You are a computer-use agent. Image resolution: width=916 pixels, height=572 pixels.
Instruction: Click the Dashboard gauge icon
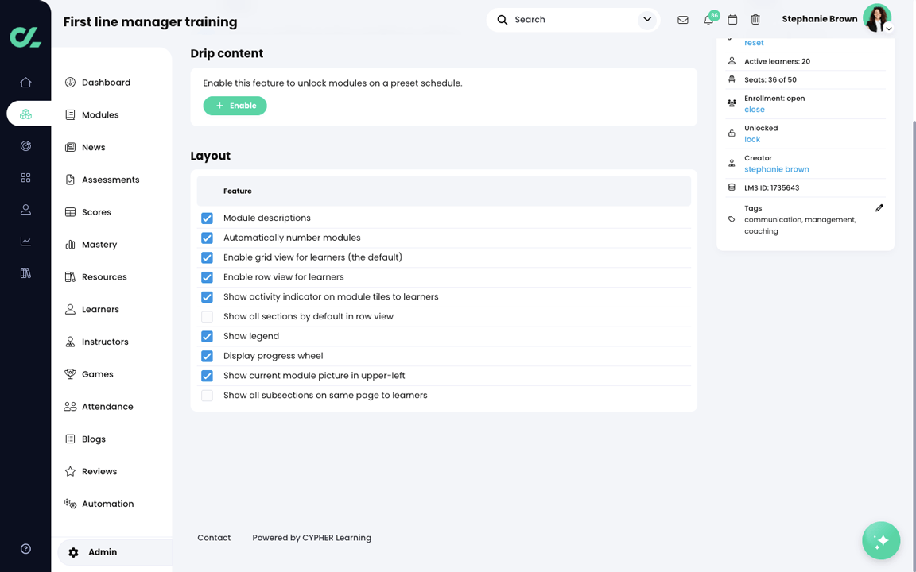70,83
